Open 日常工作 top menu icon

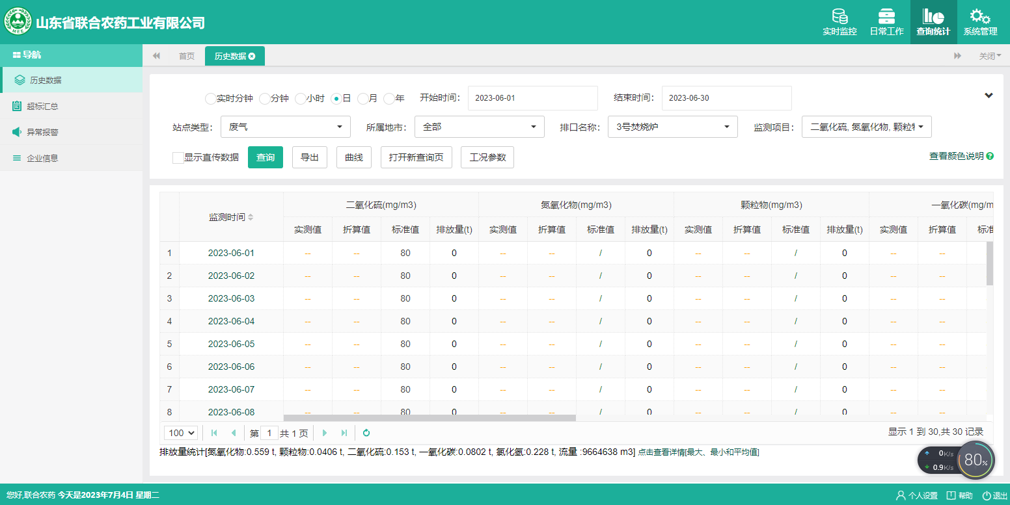click(886, 16)
